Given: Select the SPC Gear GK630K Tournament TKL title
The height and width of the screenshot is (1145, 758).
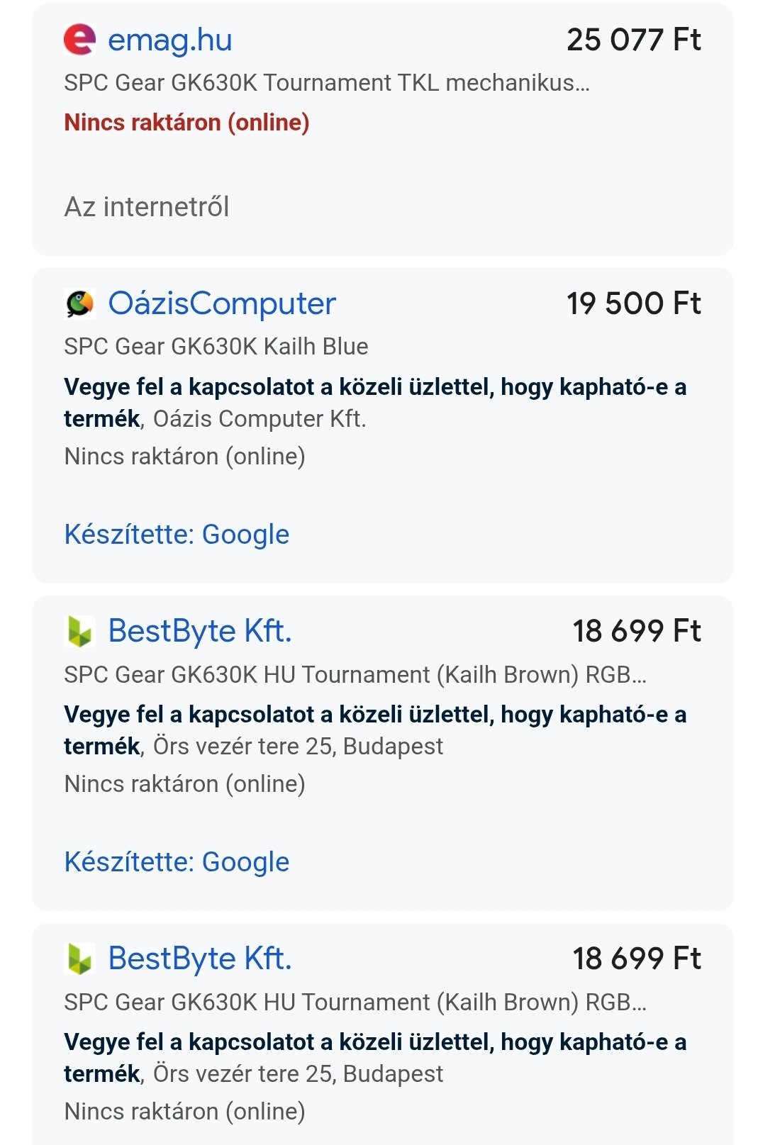Looking at the screenshot, I should [326, 83].
